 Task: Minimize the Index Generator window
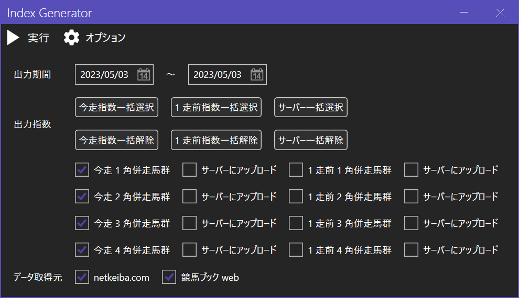tap(464, 13)
